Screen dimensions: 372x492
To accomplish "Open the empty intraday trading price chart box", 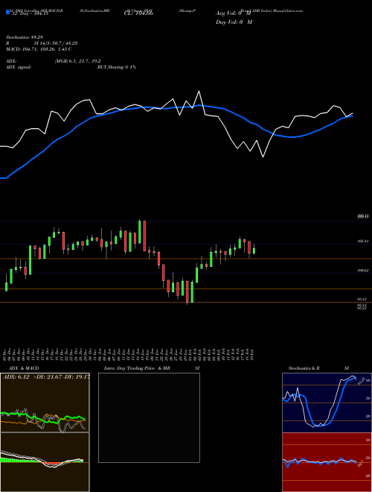I will click(149, 417).
